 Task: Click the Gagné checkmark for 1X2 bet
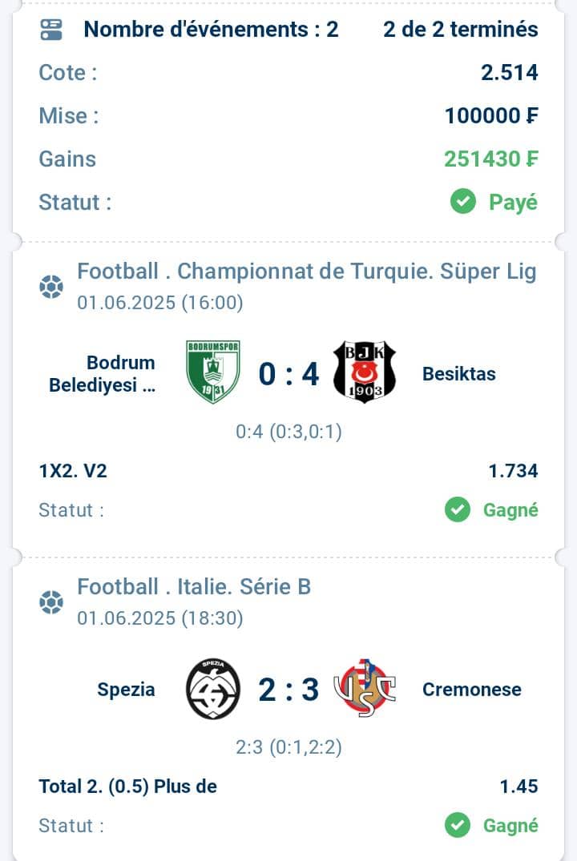(458, 509)
